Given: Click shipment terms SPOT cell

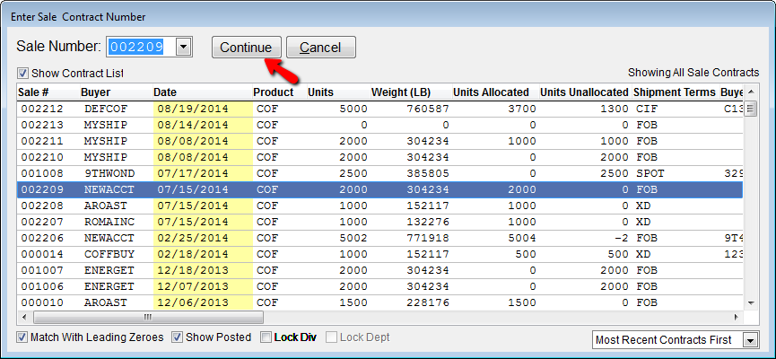Looking at the screenshot, I should [x=676, y=174].
